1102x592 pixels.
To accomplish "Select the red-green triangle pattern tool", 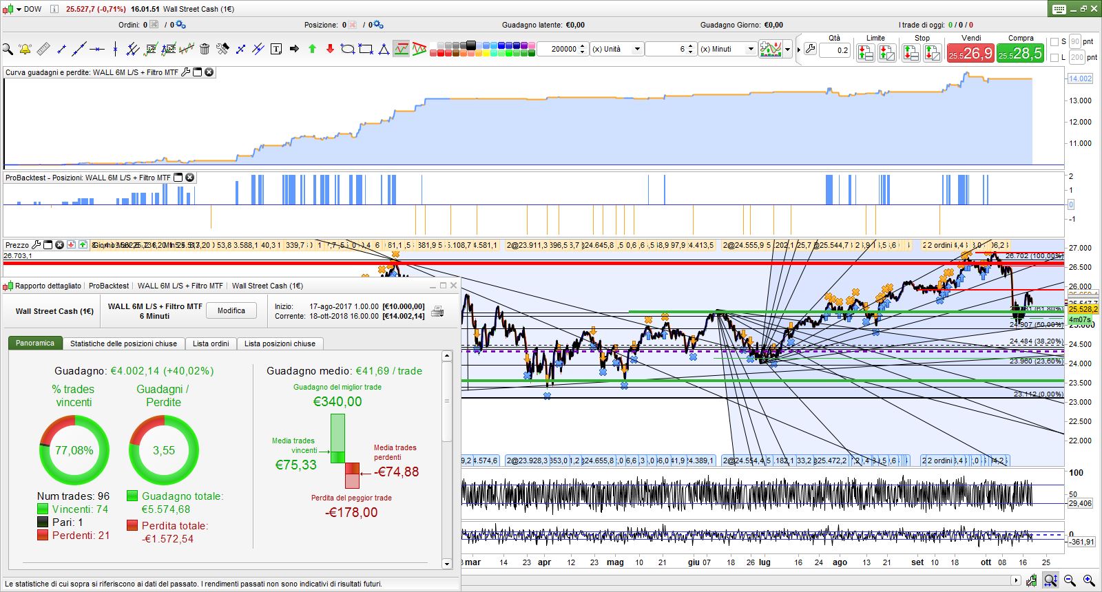I will (x=419, y=49).
